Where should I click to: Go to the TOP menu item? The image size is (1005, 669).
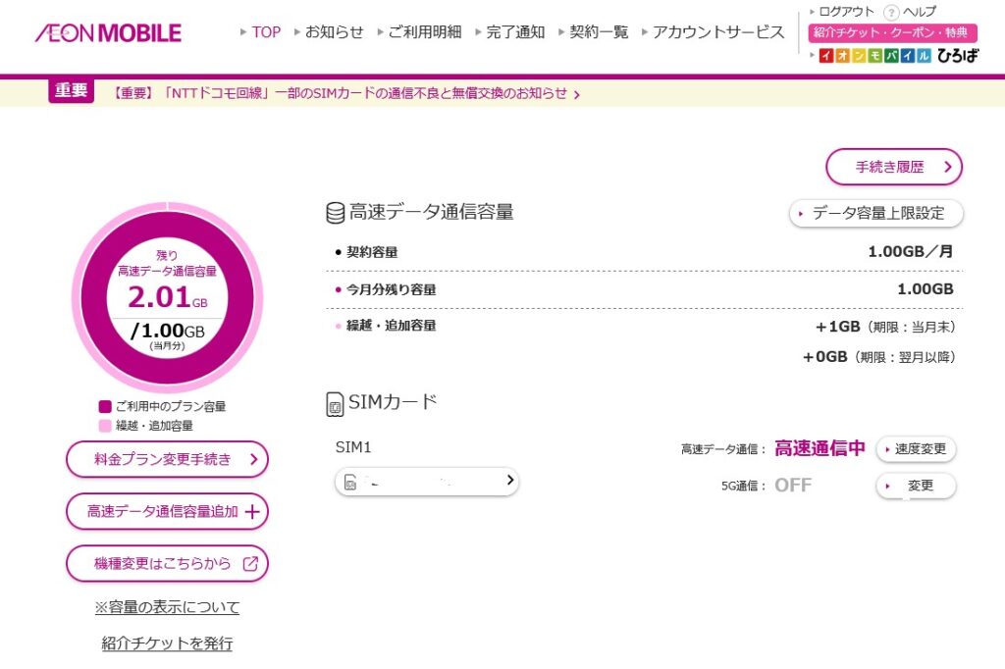(x=265, y=32)
